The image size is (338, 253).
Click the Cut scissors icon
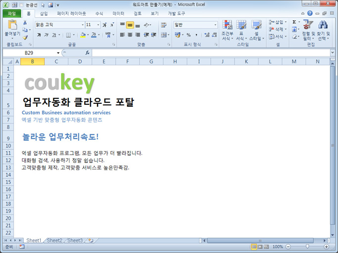(25, 23)
